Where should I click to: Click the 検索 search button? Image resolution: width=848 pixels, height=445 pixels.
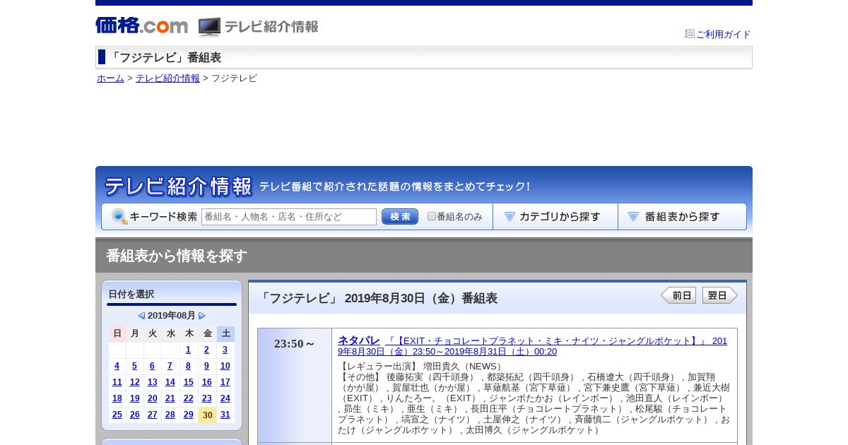coord(400,217)
